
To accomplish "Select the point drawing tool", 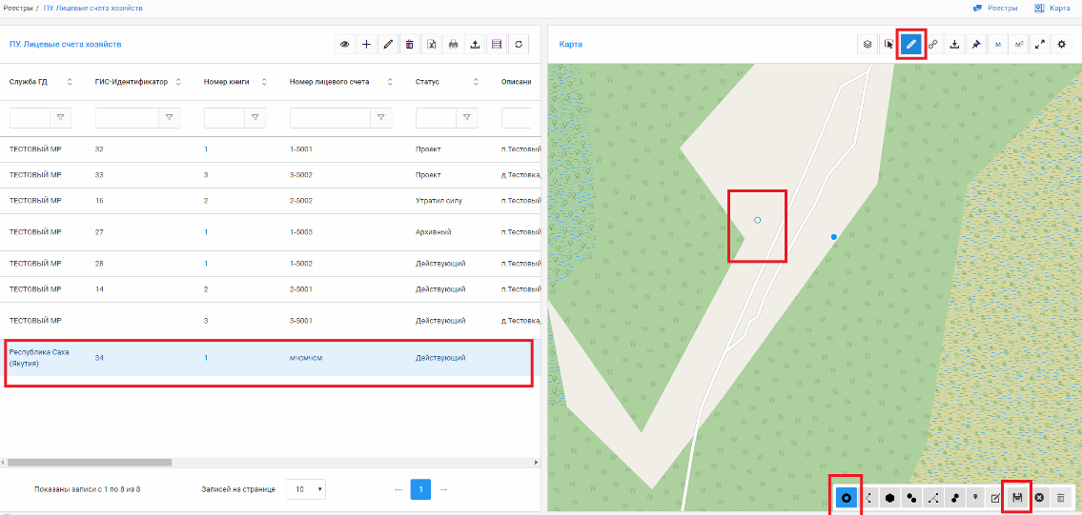I will (x=846, y=498).
